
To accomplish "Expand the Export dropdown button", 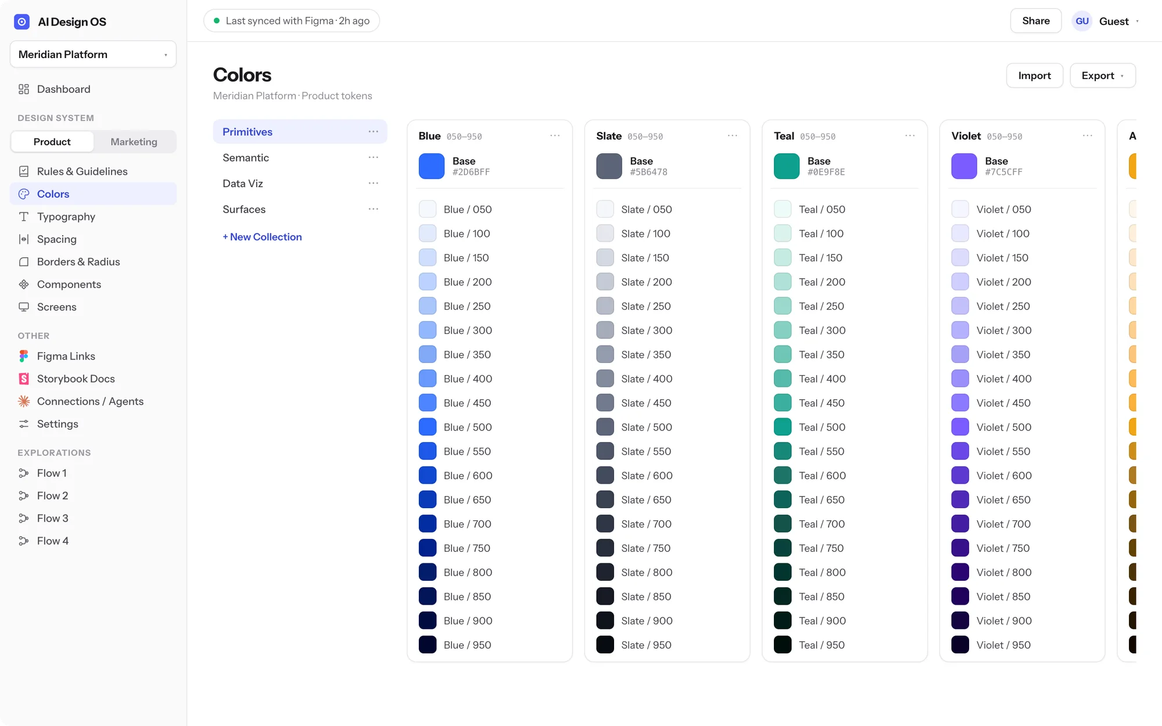I will [x=1102, y=76].
